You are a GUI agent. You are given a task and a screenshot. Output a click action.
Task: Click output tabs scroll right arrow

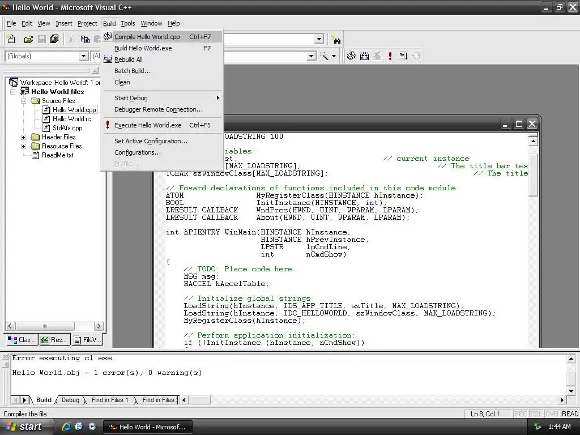coord(24,400)
